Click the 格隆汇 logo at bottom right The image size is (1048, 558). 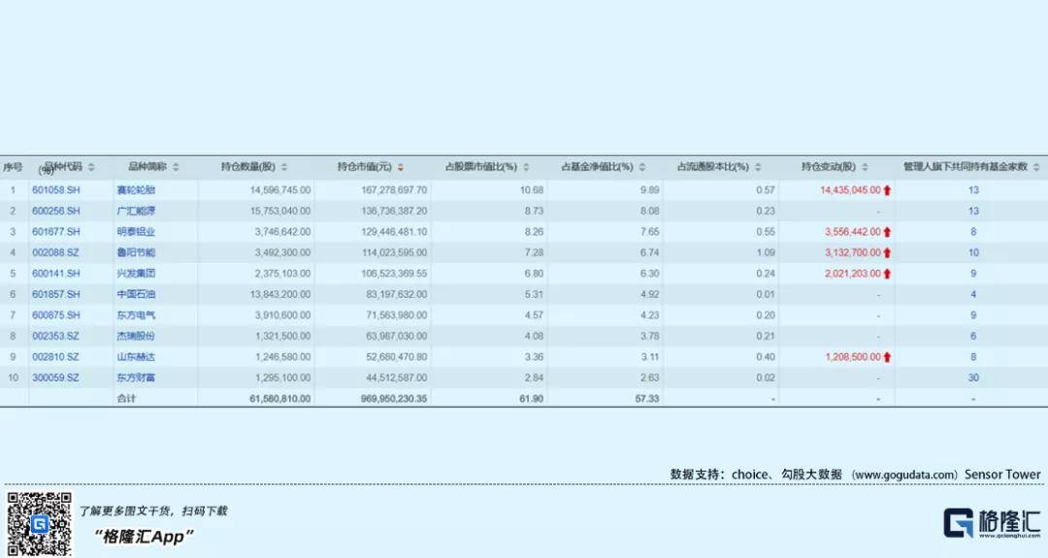[992, 524]
